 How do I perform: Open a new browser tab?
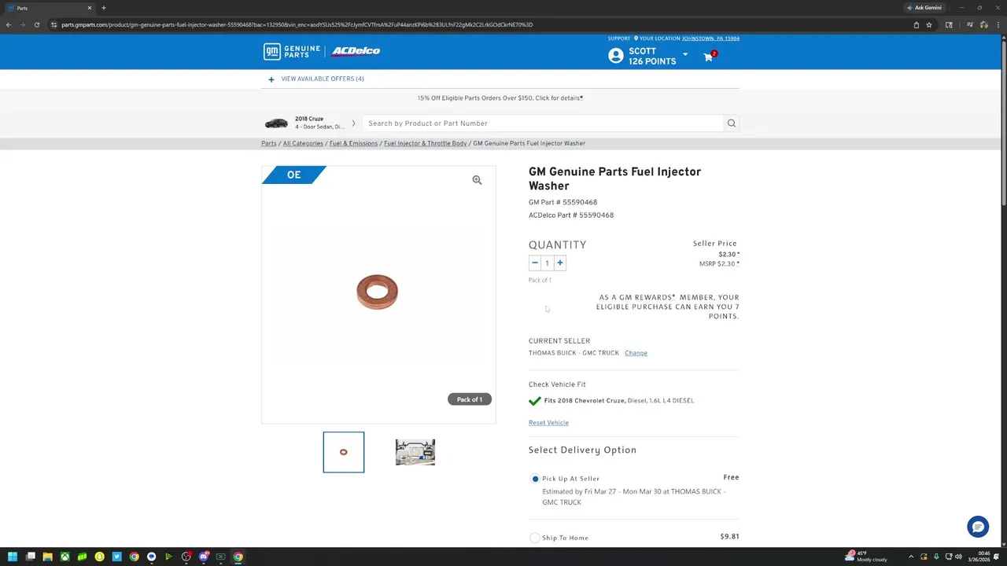click(103, 8)
